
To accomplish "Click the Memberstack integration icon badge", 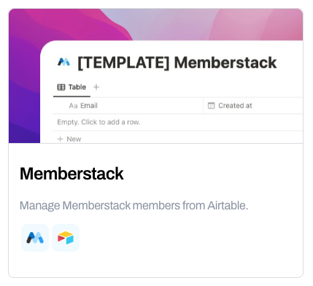I will pyautogui.click(x=35, y=238).
